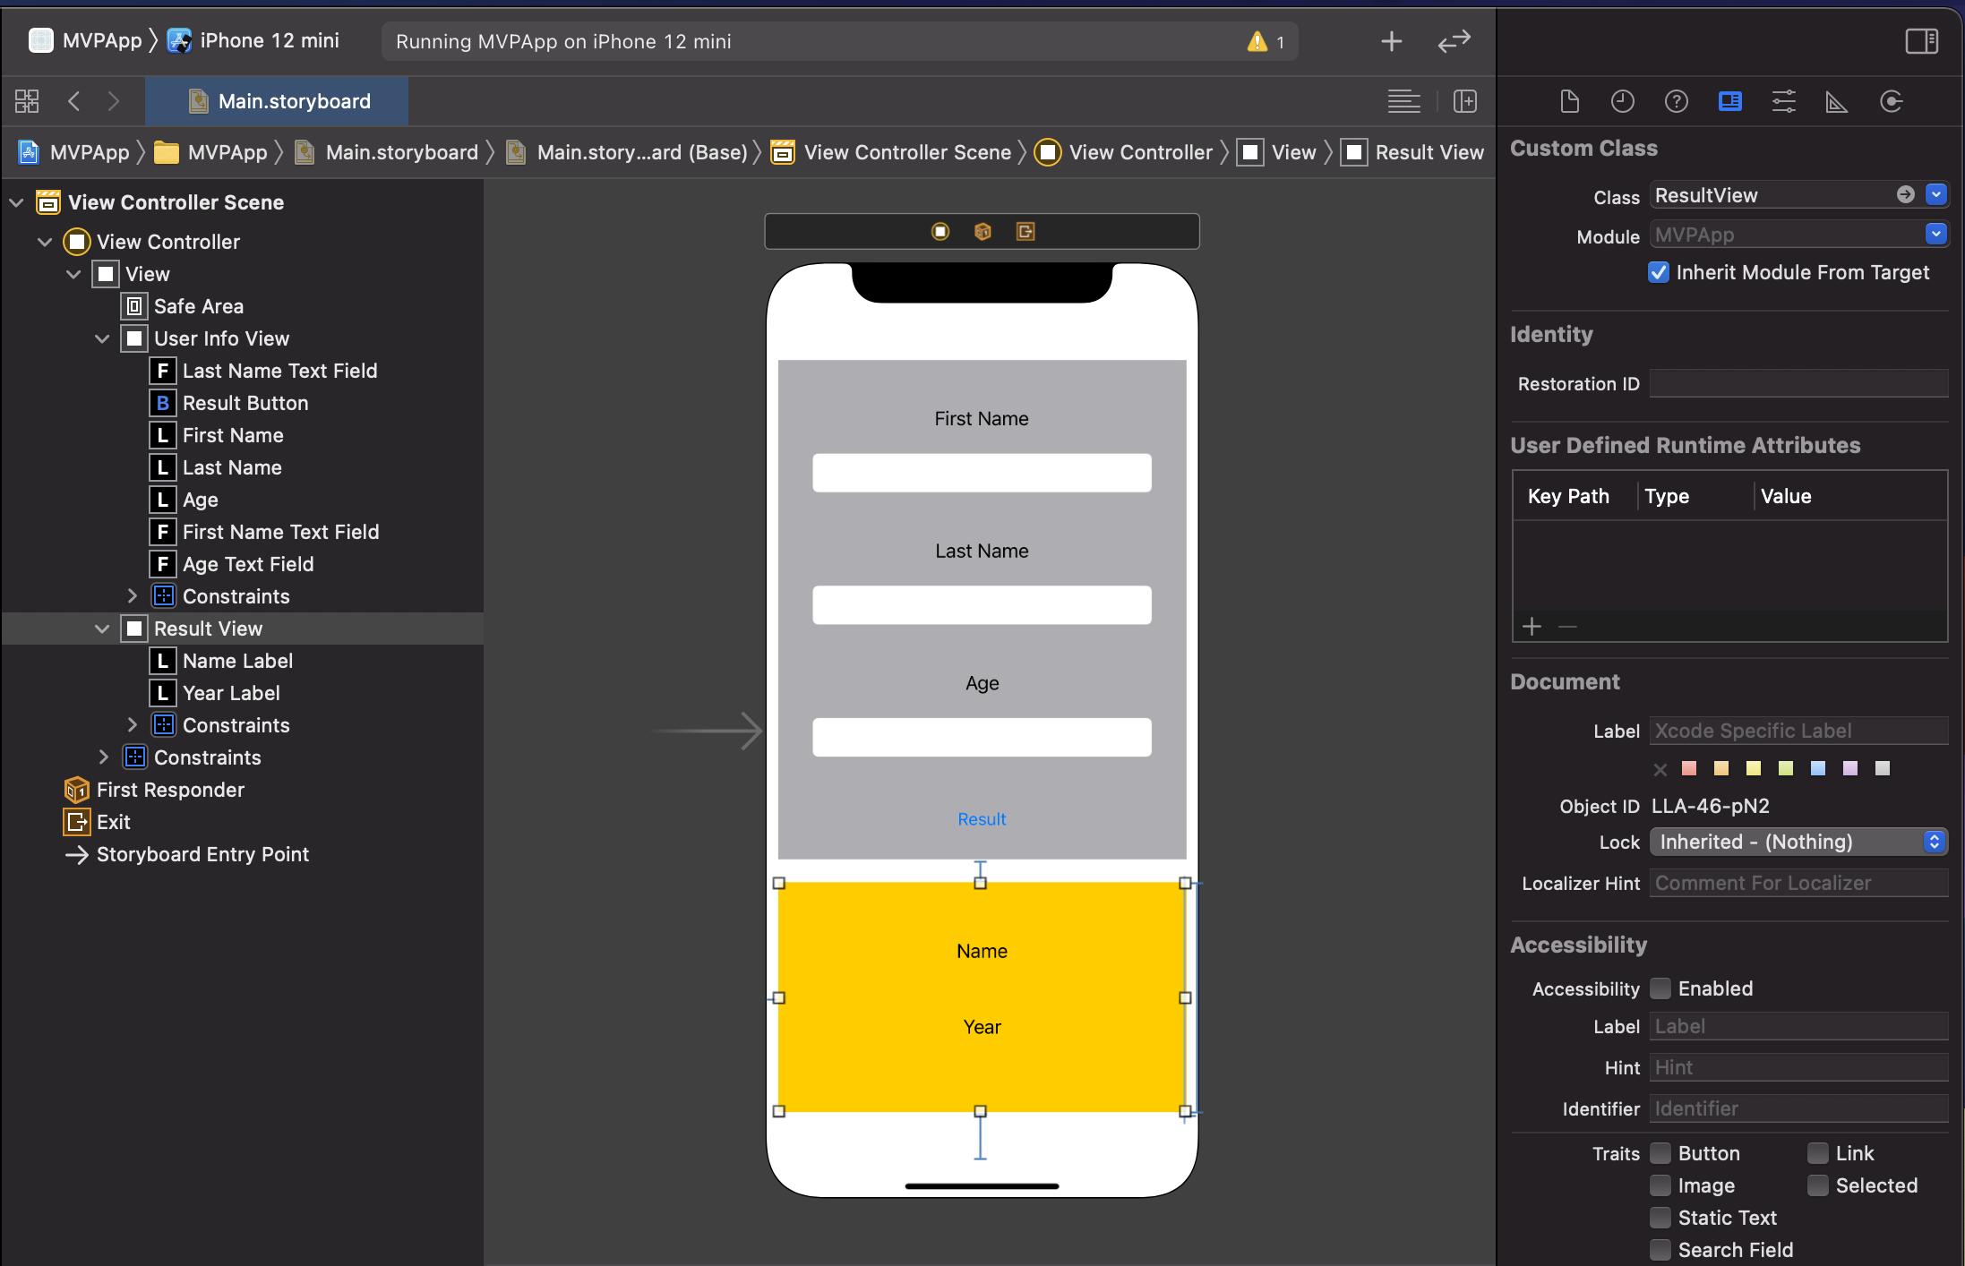Viewport: 1965px width, 1266px height.
Task: Uncheck Inherit Module From Target
Action: pos(1659,272)
